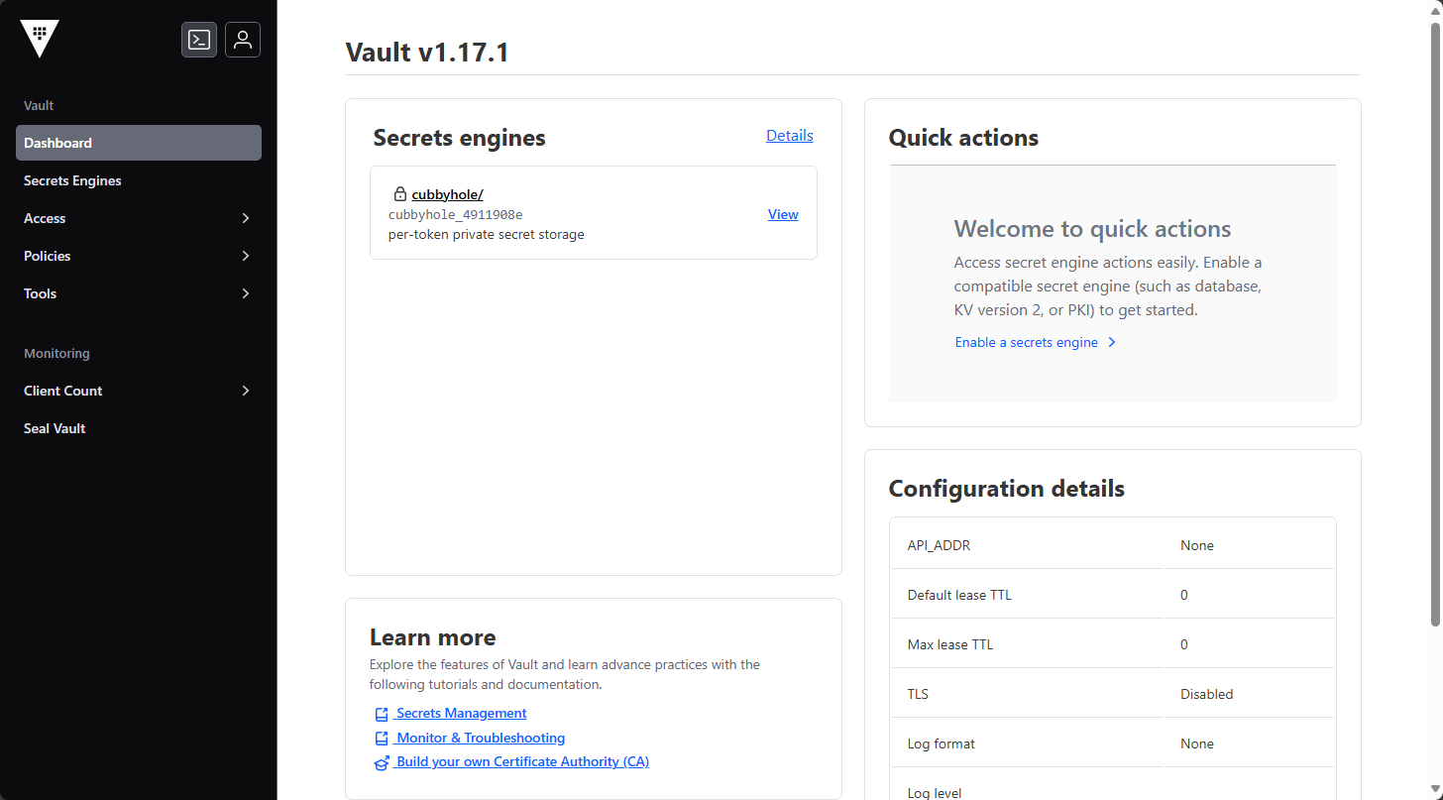This screenshot has width=1443, height=800.
Task: Click the graduation cap icon for CA tutorial
Action: pos(382,763)
